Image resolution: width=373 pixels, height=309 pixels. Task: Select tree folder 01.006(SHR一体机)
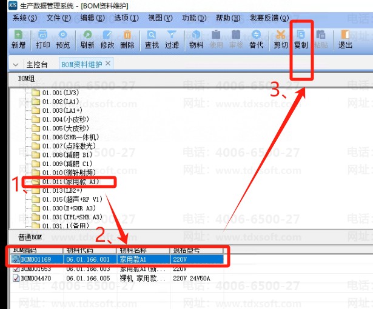tap(65, 137)
